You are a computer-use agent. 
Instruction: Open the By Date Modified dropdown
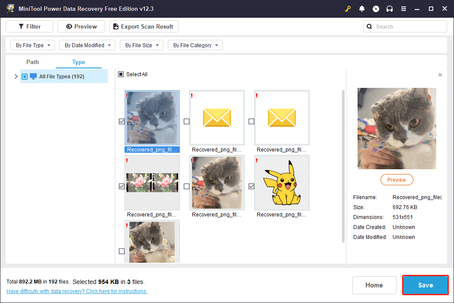pyautogui.click(x=87, y=45)
